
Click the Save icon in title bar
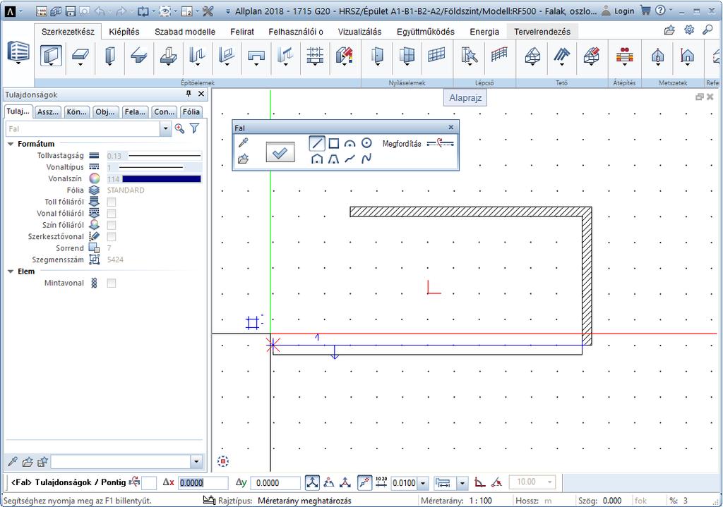[x=70, y=11]
